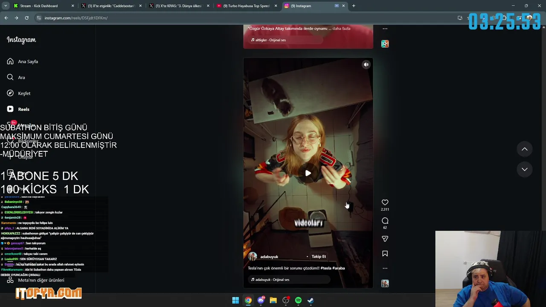
Task: Switch to X'te KIYAS 3. Dünya ülkesi tab
Action: [178, 6]
